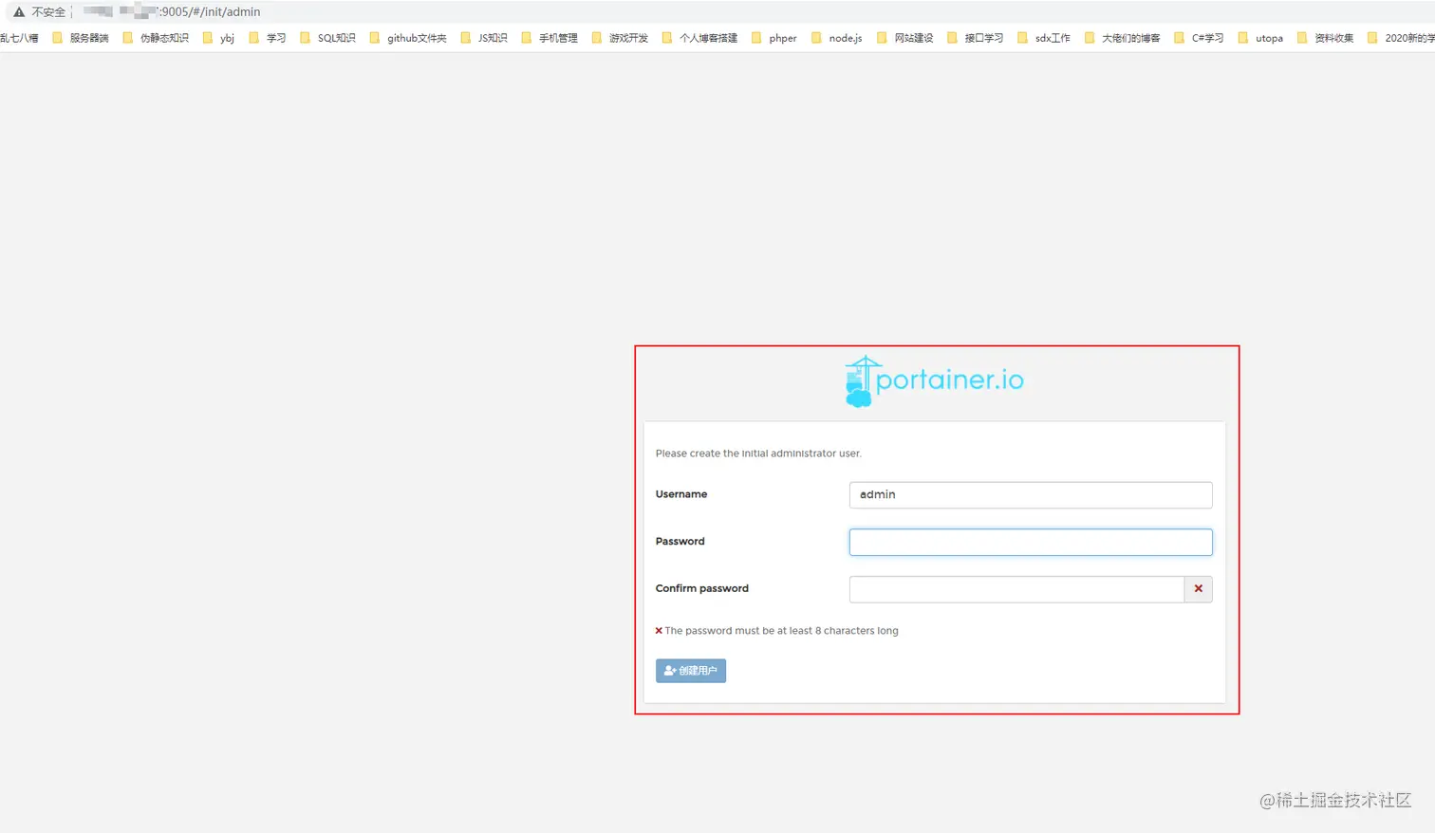Open the 手机管理 bookmark folder
Viewport: 1435px width, 833px height.
(550, 38)
